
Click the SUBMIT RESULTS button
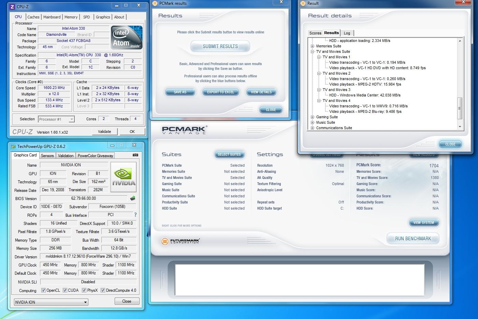[220, 46]
